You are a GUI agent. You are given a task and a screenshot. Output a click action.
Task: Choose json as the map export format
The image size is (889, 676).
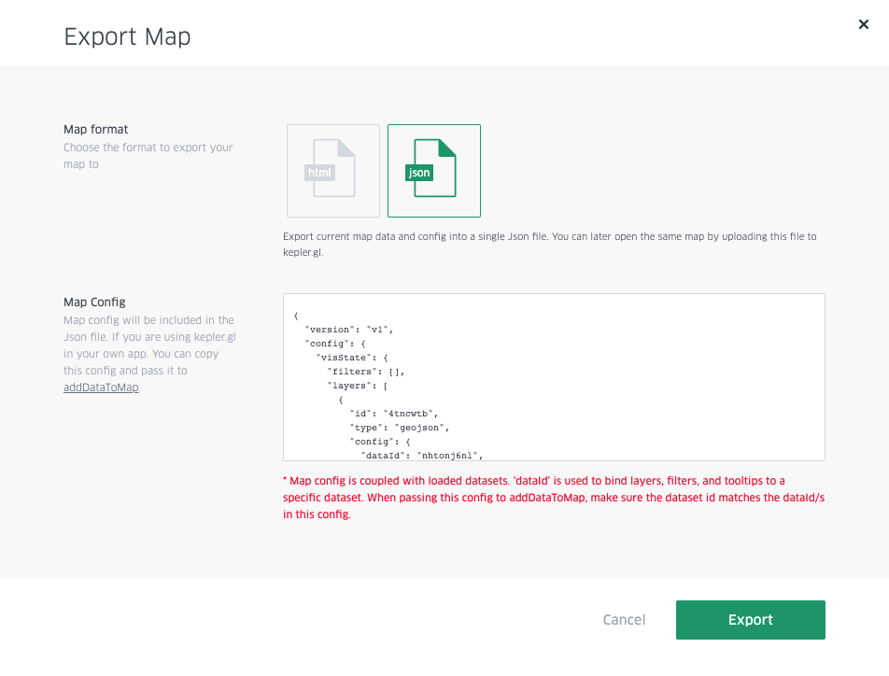tap(433, 171)
